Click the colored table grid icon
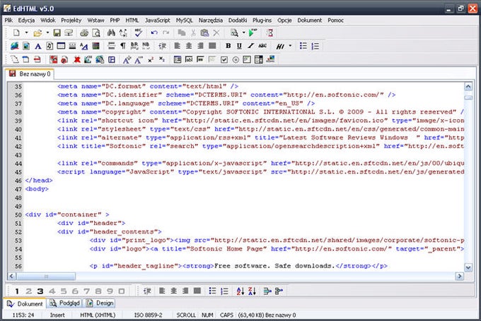The width and height of the screenshot is (481, 321). coord(95,46)
